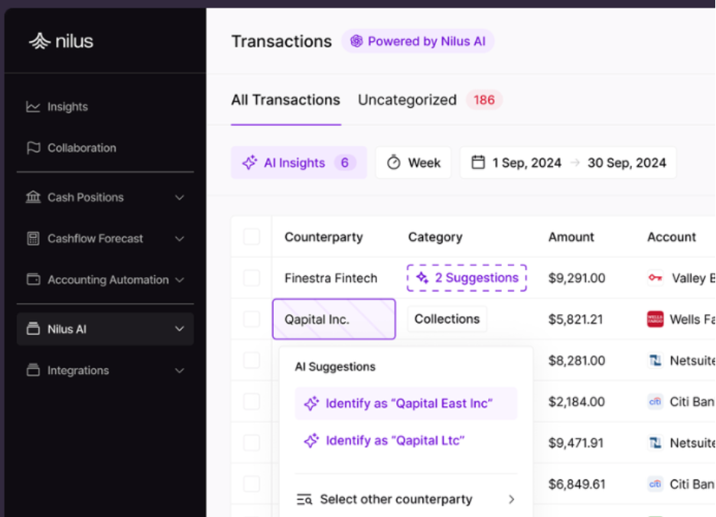The height and width of the screenshot is (517, 716).
Task: Expand the Cash Positions chevron
Action: (180, 198)
